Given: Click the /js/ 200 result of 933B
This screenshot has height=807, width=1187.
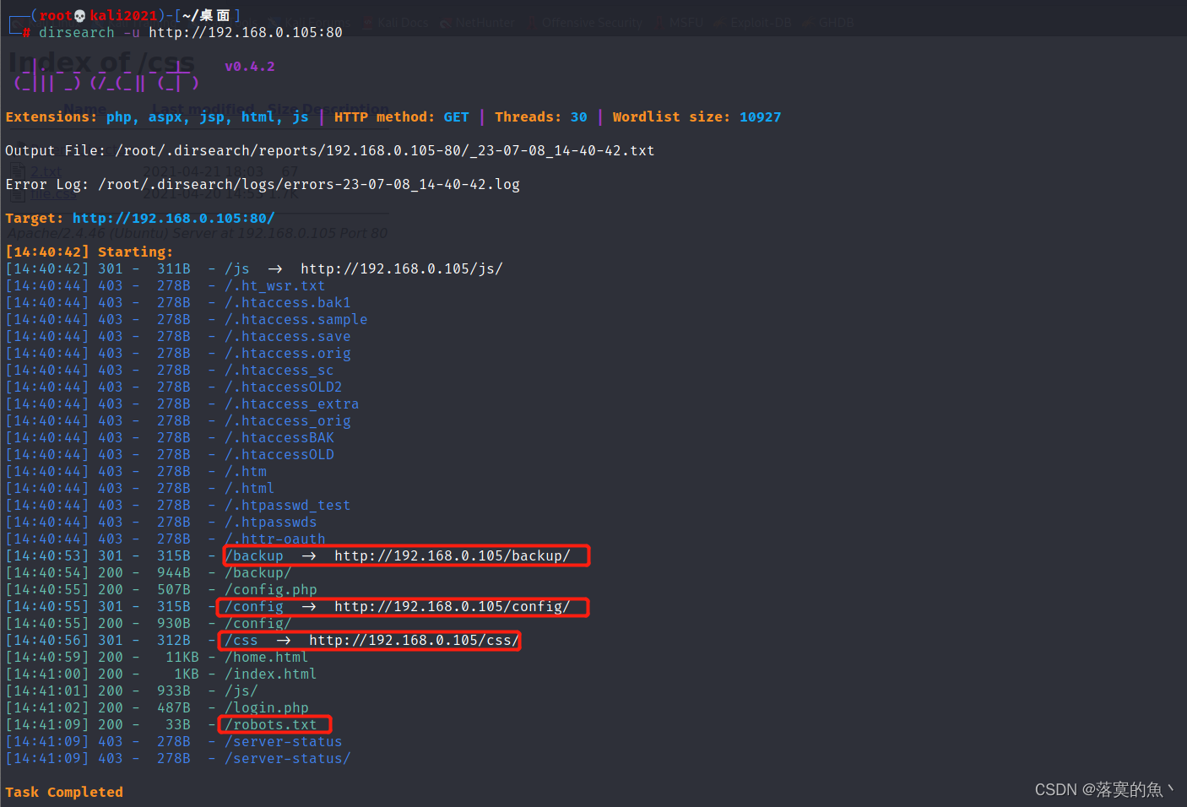Looking at the screenshot, I should (x=241, y=691).
